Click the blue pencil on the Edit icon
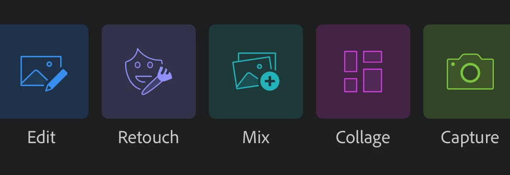 point(56,80)
